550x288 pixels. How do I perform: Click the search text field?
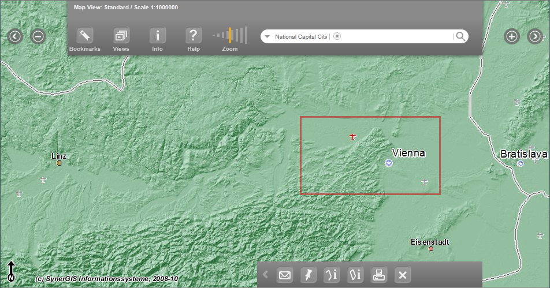[396, 36]
